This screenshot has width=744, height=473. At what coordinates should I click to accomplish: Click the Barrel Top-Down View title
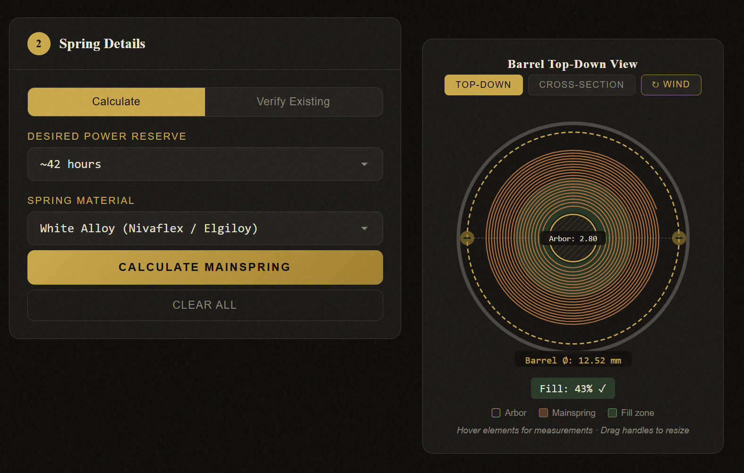pos(573,64)
